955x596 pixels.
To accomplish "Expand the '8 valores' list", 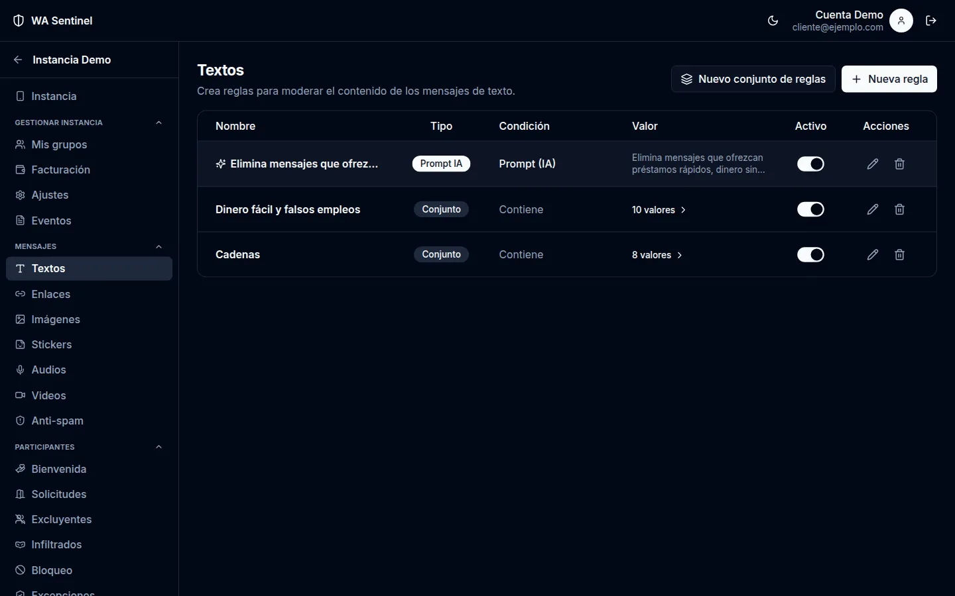I will (657, 255).
